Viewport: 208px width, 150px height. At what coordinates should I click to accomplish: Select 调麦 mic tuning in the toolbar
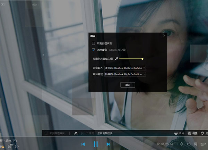pos(192,133)
